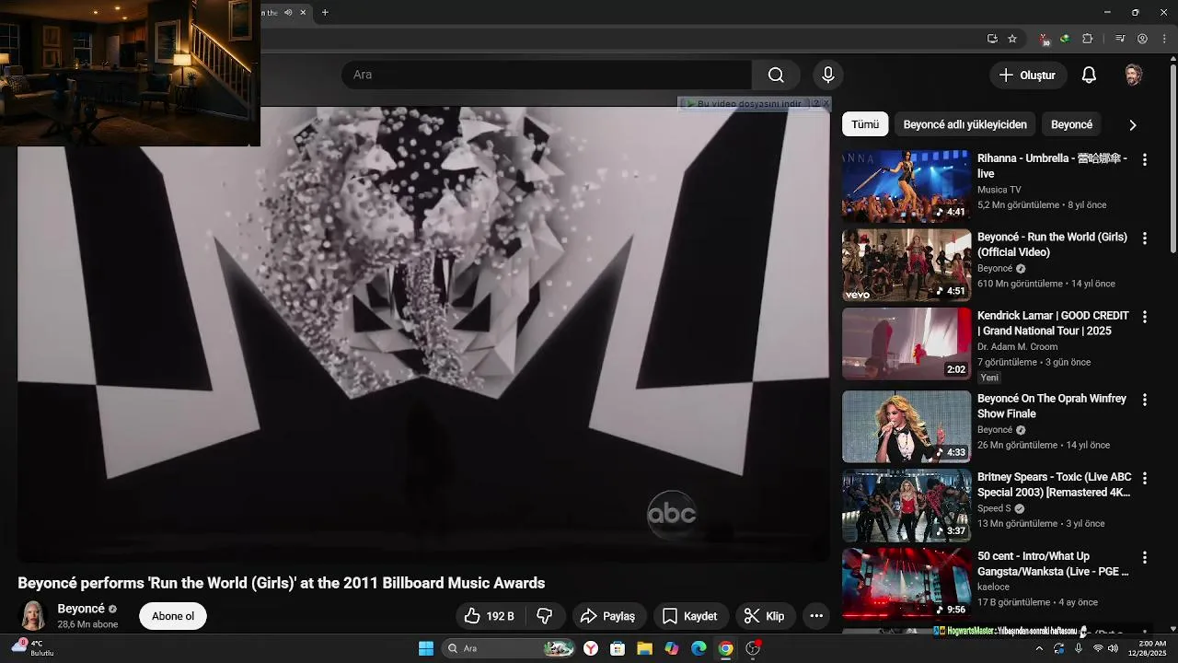Screen dimensions: 1178x663
Task: Open Britney Spears Toxic thumbnail
Action: coord(907,506)
